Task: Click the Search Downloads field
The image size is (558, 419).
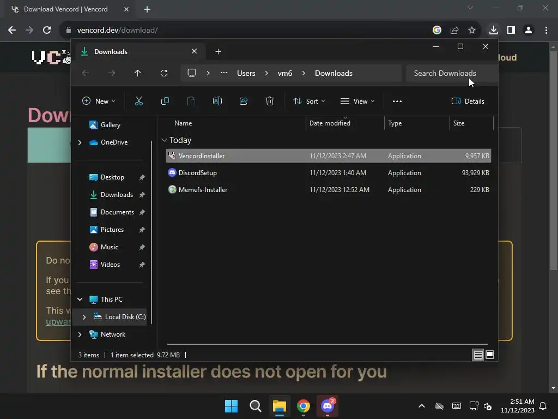Action: coord(452,73)
